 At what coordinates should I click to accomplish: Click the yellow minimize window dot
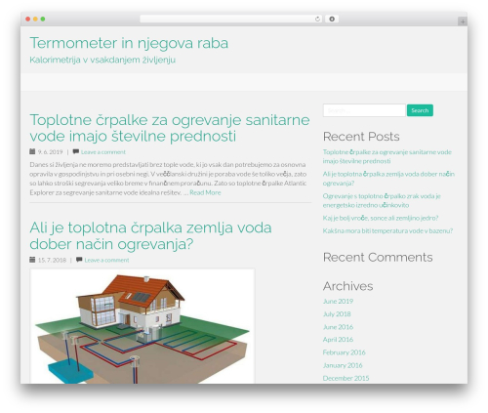pyautogui.click(x=35, y=20)
